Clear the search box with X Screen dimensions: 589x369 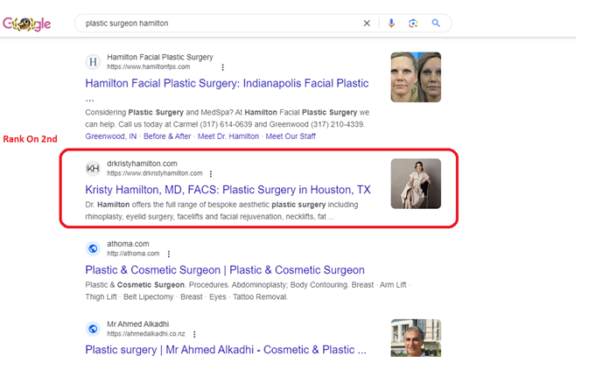click(x=367, y=24)
